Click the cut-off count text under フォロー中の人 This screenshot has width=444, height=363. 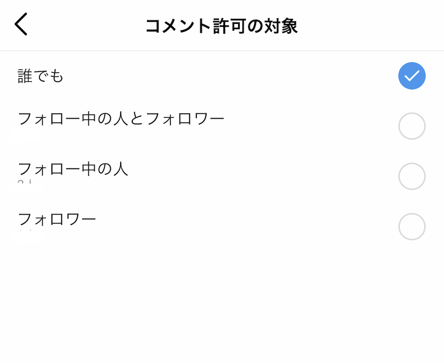click(x=24, y=181)
